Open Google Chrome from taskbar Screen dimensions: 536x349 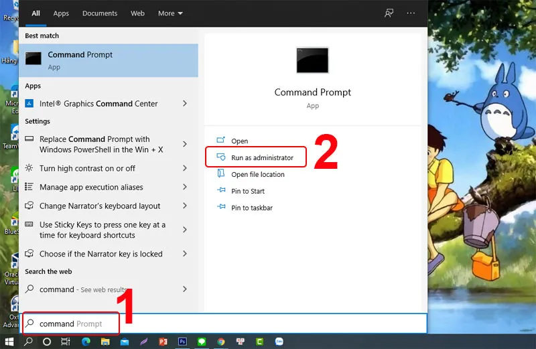coord(221,342)
